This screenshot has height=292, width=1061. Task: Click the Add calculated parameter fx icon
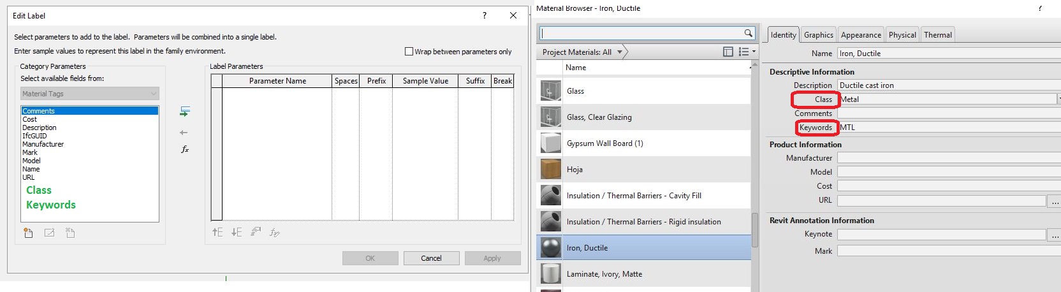[x=185, y=149]
